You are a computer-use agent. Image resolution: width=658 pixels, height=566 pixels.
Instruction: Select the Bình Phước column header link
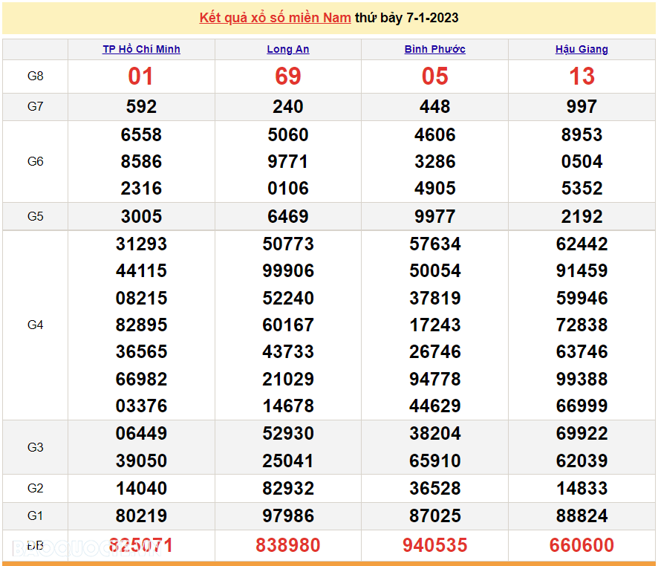434,49
